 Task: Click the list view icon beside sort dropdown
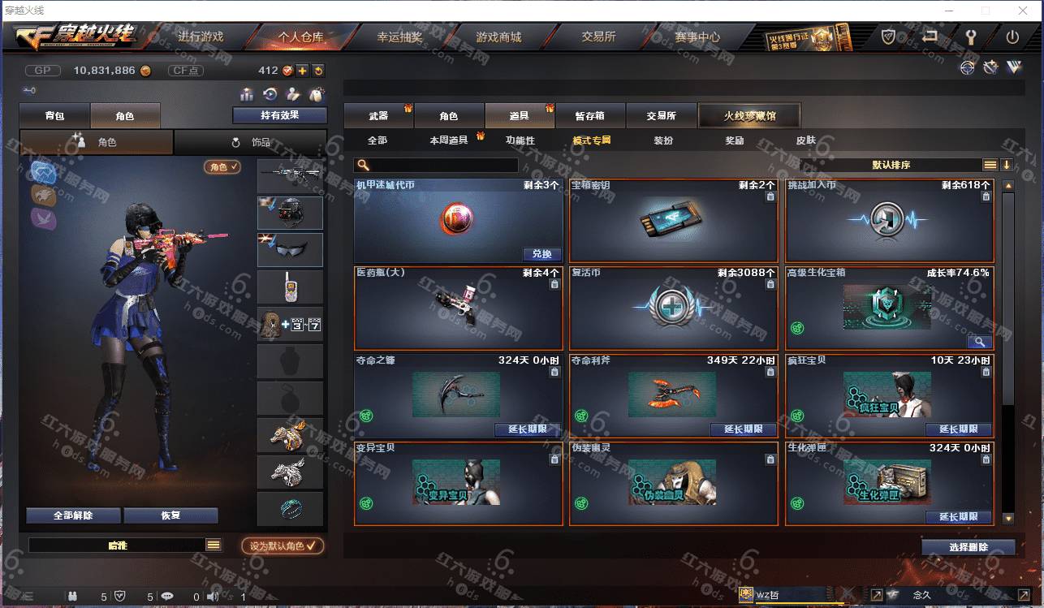990,165
